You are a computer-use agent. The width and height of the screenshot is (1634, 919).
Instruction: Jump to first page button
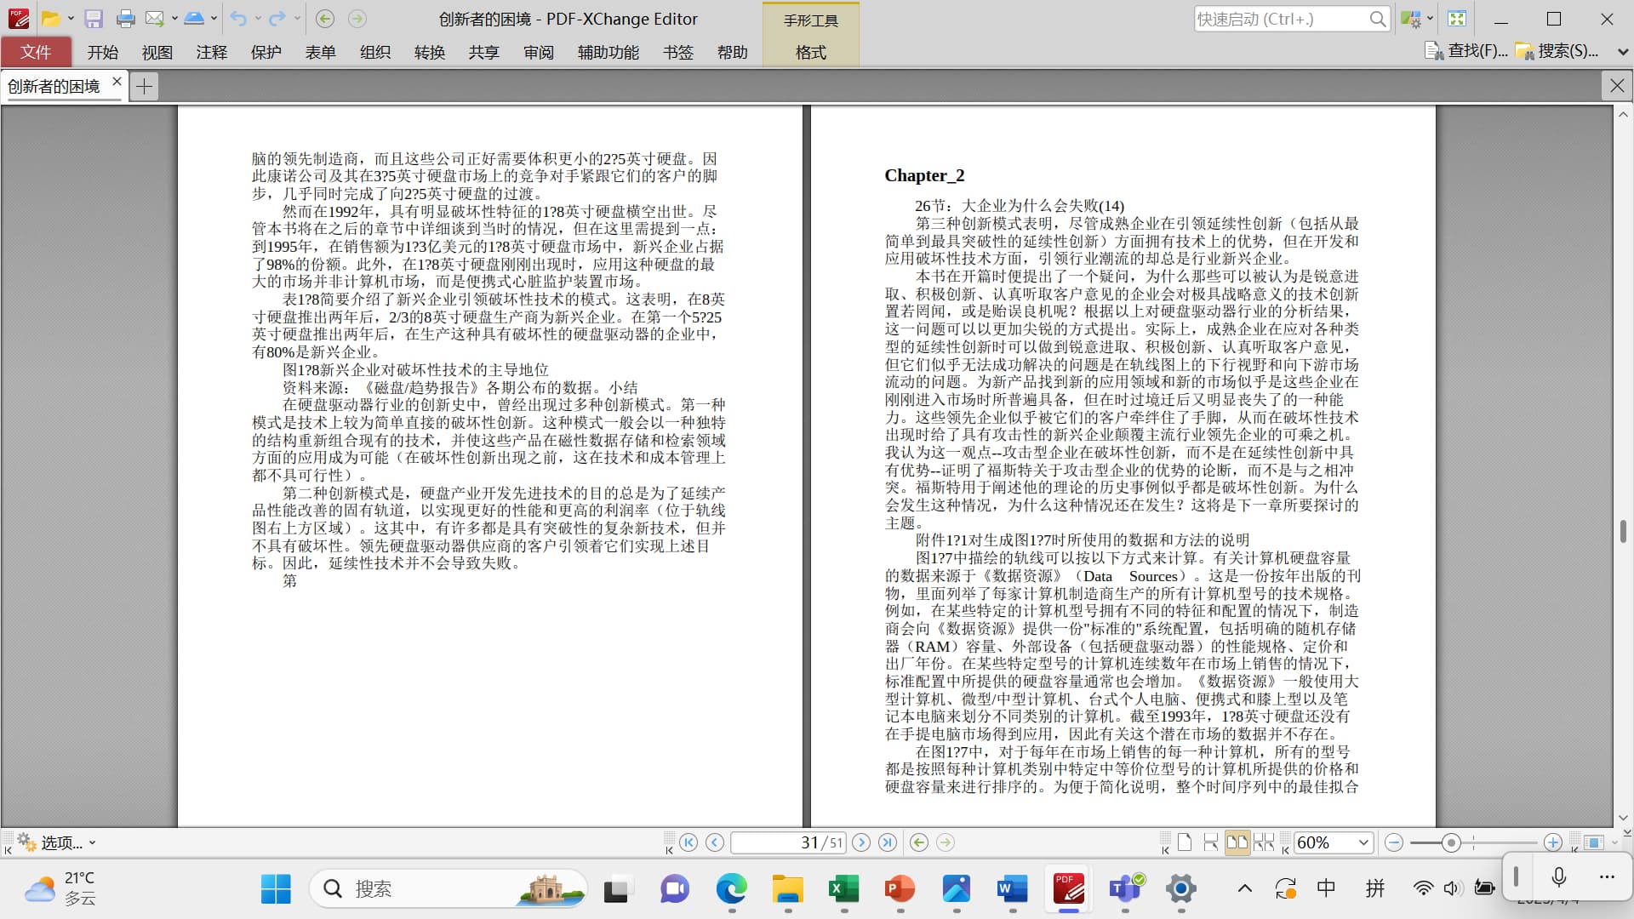[688, 842]
